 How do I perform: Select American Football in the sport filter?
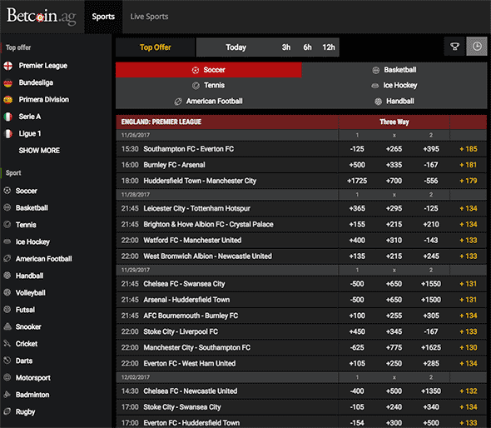tap(209, 102)
